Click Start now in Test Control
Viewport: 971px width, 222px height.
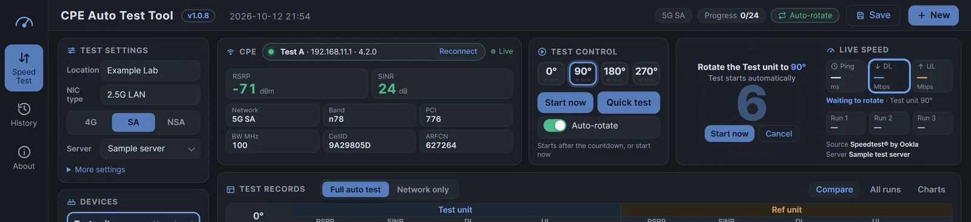566,103
